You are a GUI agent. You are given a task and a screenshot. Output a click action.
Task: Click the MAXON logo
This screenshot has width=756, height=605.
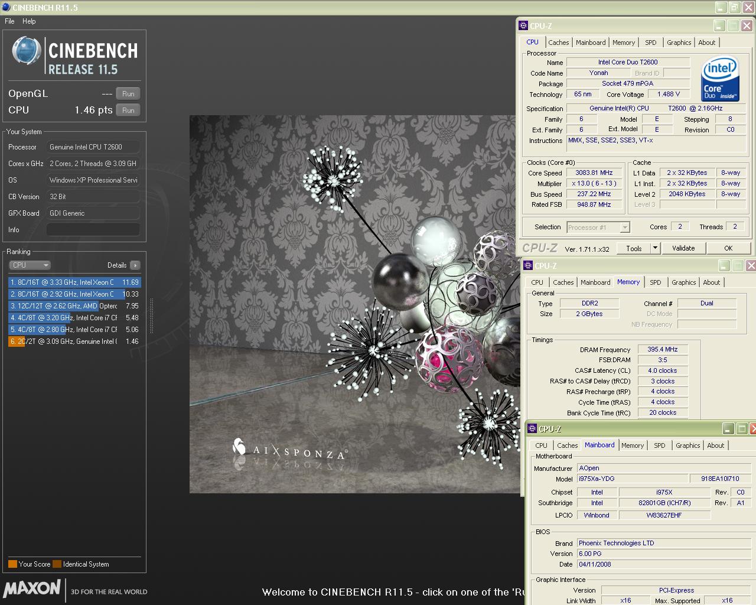32,589
